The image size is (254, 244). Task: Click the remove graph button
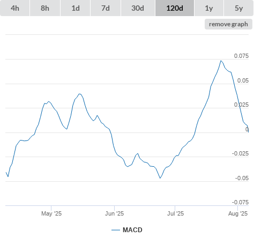(228, 24)
